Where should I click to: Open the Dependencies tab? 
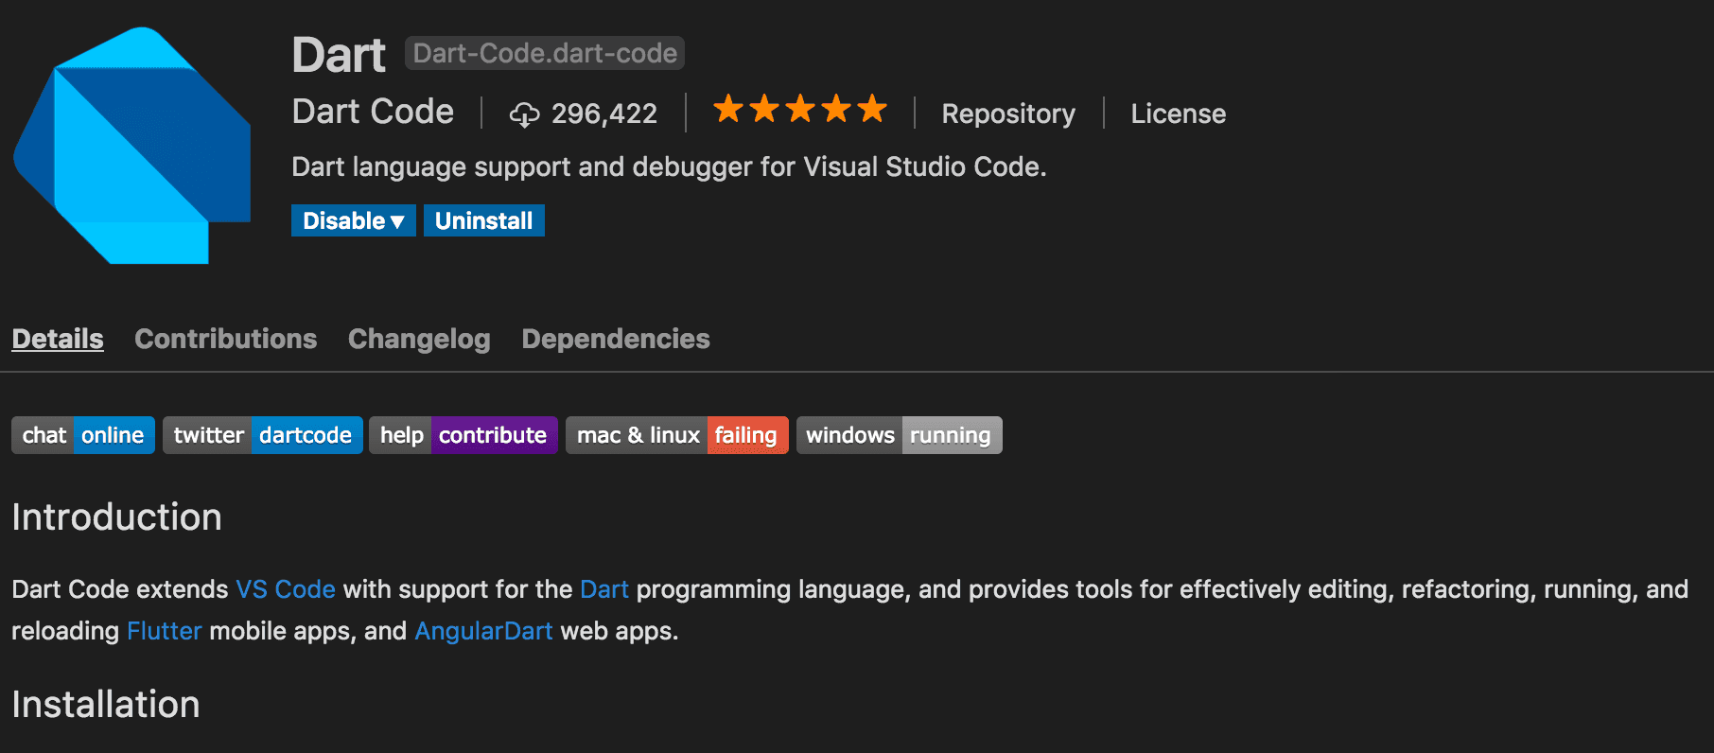(616, 339)
